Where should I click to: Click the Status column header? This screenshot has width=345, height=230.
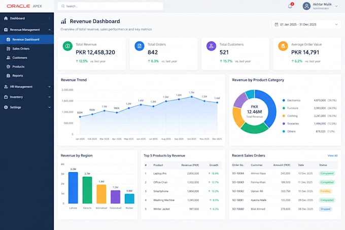[x=323, y=165]
